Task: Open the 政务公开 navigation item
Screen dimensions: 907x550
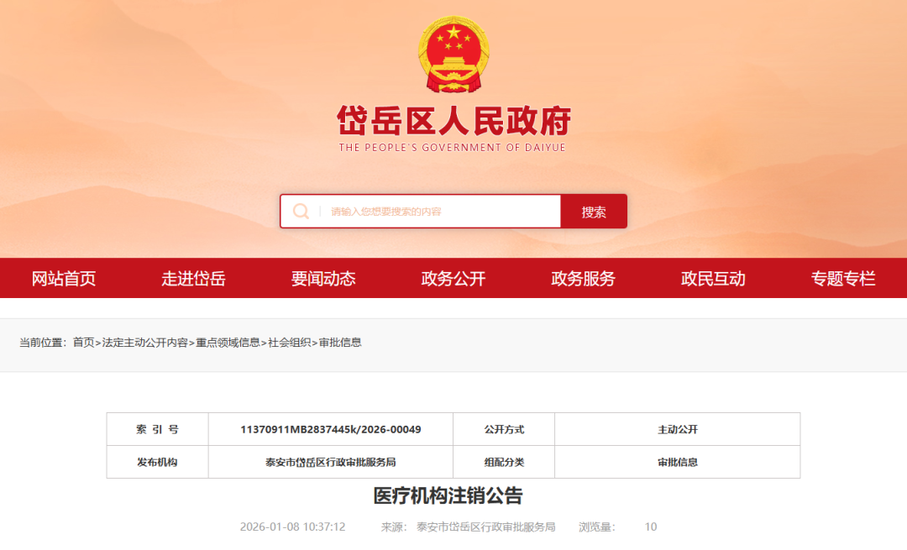Action: pyautogui.click(x=453, y=279)
